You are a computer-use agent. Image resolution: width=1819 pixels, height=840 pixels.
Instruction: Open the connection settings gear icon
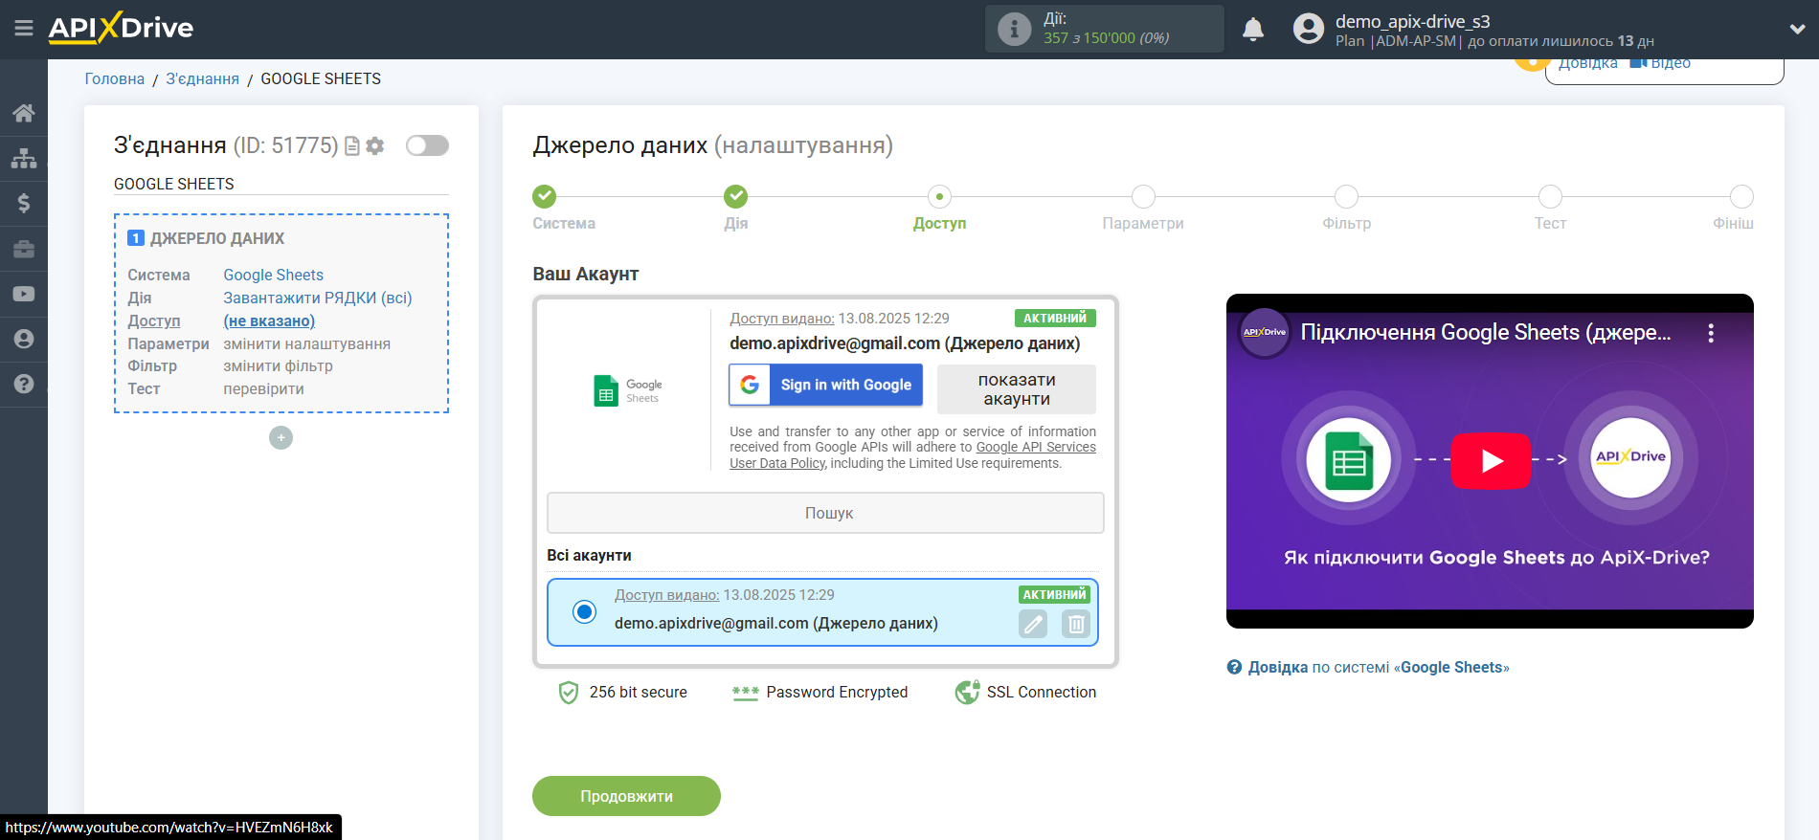pos(375,145)
